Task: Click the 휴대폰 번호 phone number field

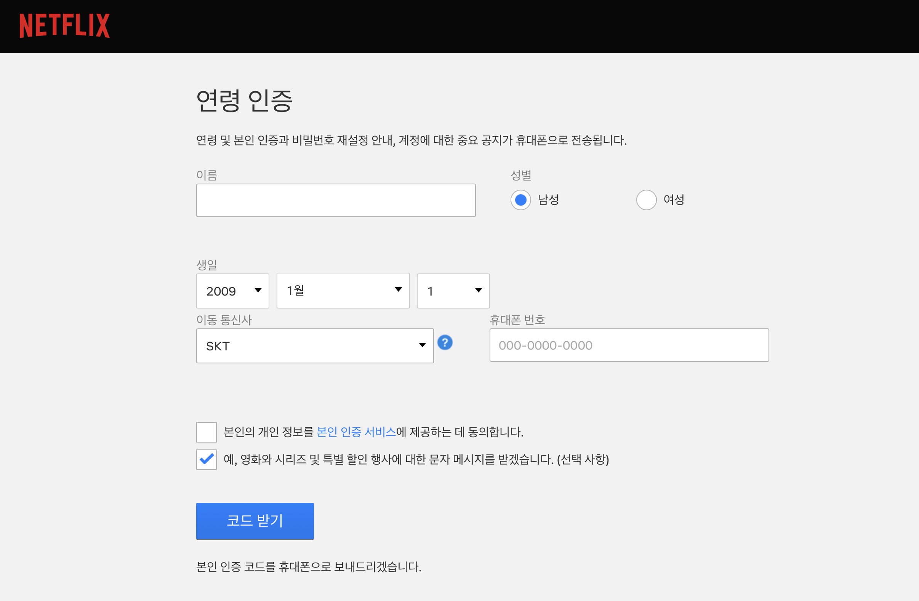Action: 629,345
